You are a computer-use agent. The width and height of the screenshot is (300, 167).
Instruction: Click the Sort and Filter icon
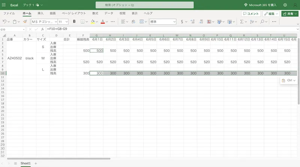click(252, 22)
